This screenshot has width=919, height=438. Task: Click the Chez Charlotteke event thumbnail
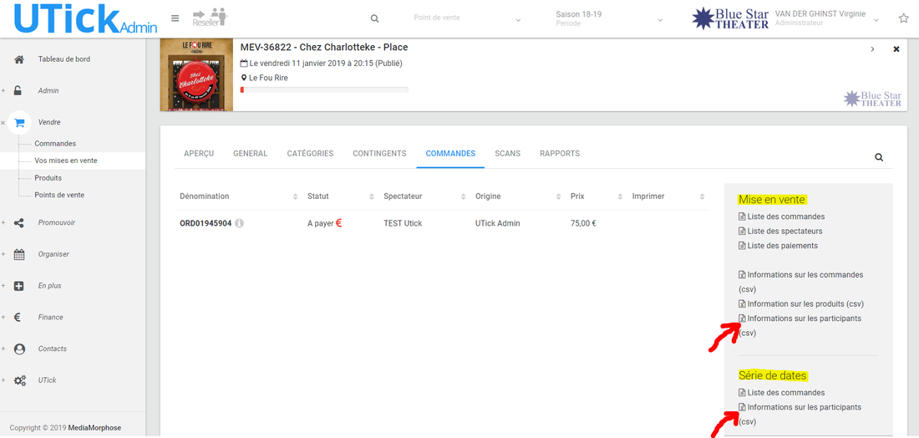tap(196, 74)
